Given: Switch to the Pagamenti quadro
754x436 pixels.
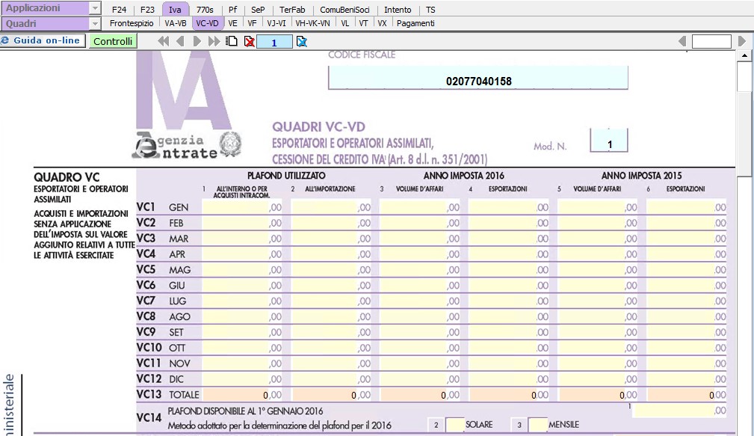Looking at the screenshot, I should click(x=415, y=23).
